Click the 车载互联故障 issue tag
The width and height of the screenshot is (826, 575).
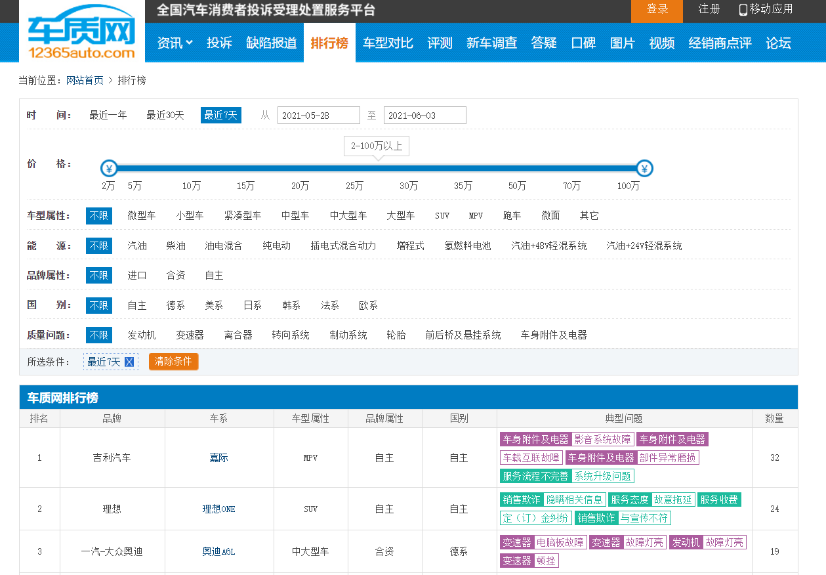tap(531, 458)
